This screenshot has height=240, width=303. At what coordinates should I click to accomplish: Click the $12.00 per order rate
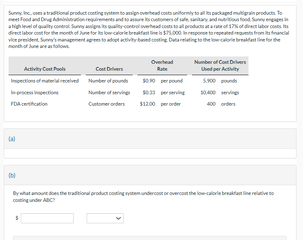[160, 104]
